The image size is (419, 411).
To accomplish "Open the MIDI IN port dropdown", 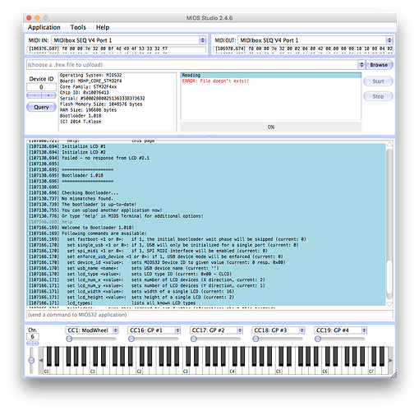I will click(x=129, y=40).
